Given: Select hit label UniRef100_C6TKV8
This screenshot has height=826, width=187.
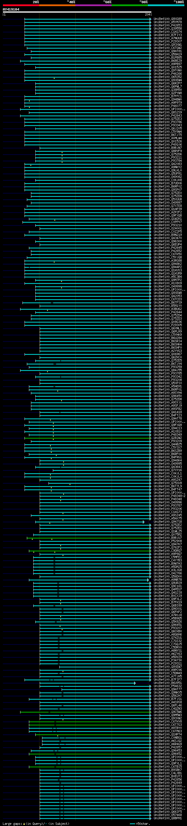Looking at the screenshot, I should [168, 721].
